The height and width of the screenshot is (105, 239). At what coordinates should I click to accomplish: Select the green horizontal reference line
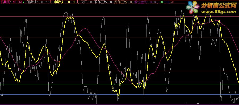(x=120, y=85)
